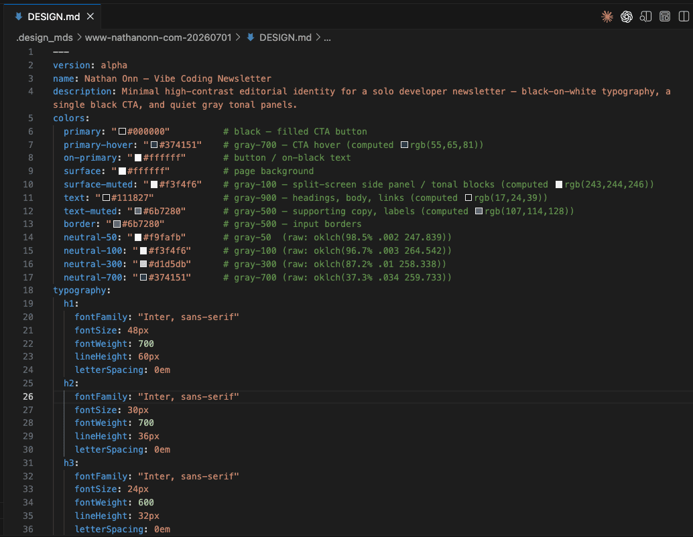Screen dimensions: 693x537
Task: Open color swatch for primary-hover #374151
Action: pyautogui.click(x=154, y=145)
